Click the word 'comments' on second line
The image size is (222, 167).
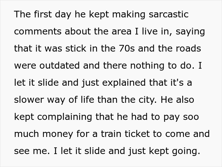38,32
